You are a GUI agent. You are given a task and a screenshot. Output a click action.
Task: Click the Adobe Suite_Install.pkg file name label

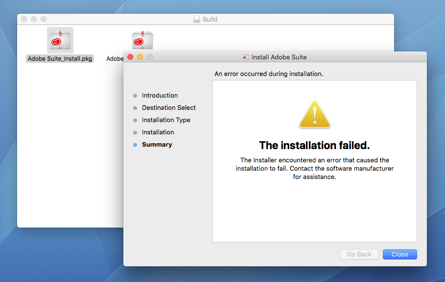(60, 59)
